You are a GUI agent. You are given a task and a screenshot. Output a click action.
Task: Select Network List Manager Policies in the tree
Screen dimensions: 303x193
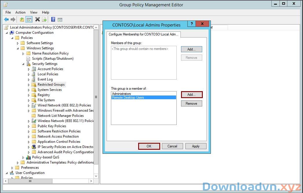pos(61,116)
